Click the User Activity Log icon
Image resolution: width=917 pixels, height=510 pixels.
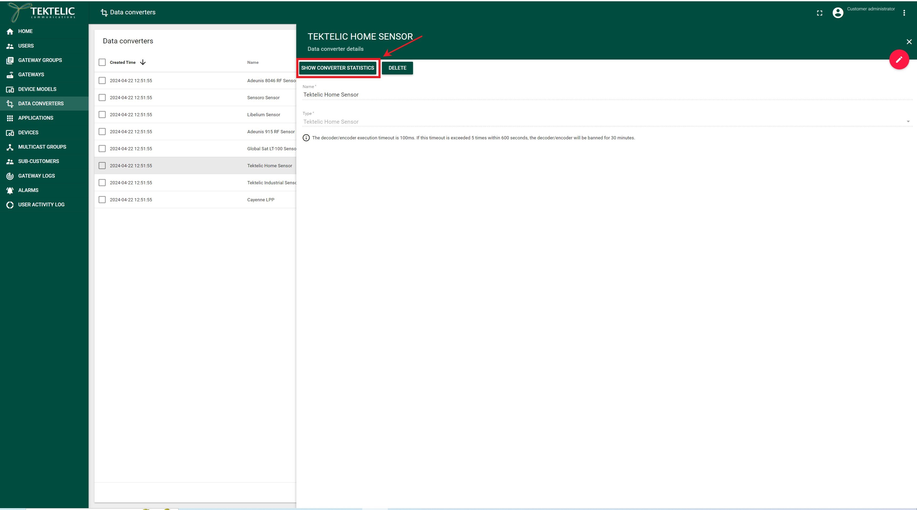pos(10,205)
